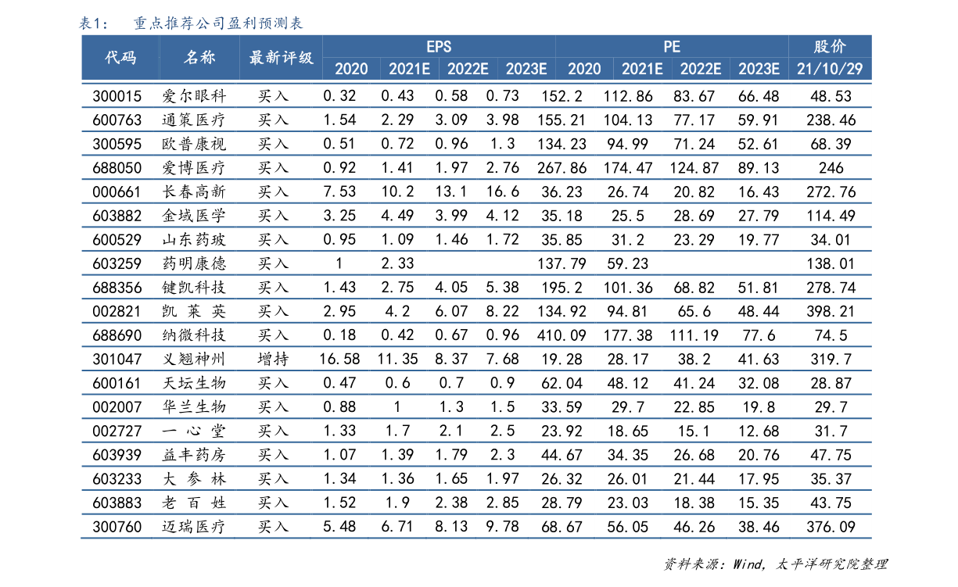
Task: Click the 2023E subheader under PE
Action: (759, 69)
